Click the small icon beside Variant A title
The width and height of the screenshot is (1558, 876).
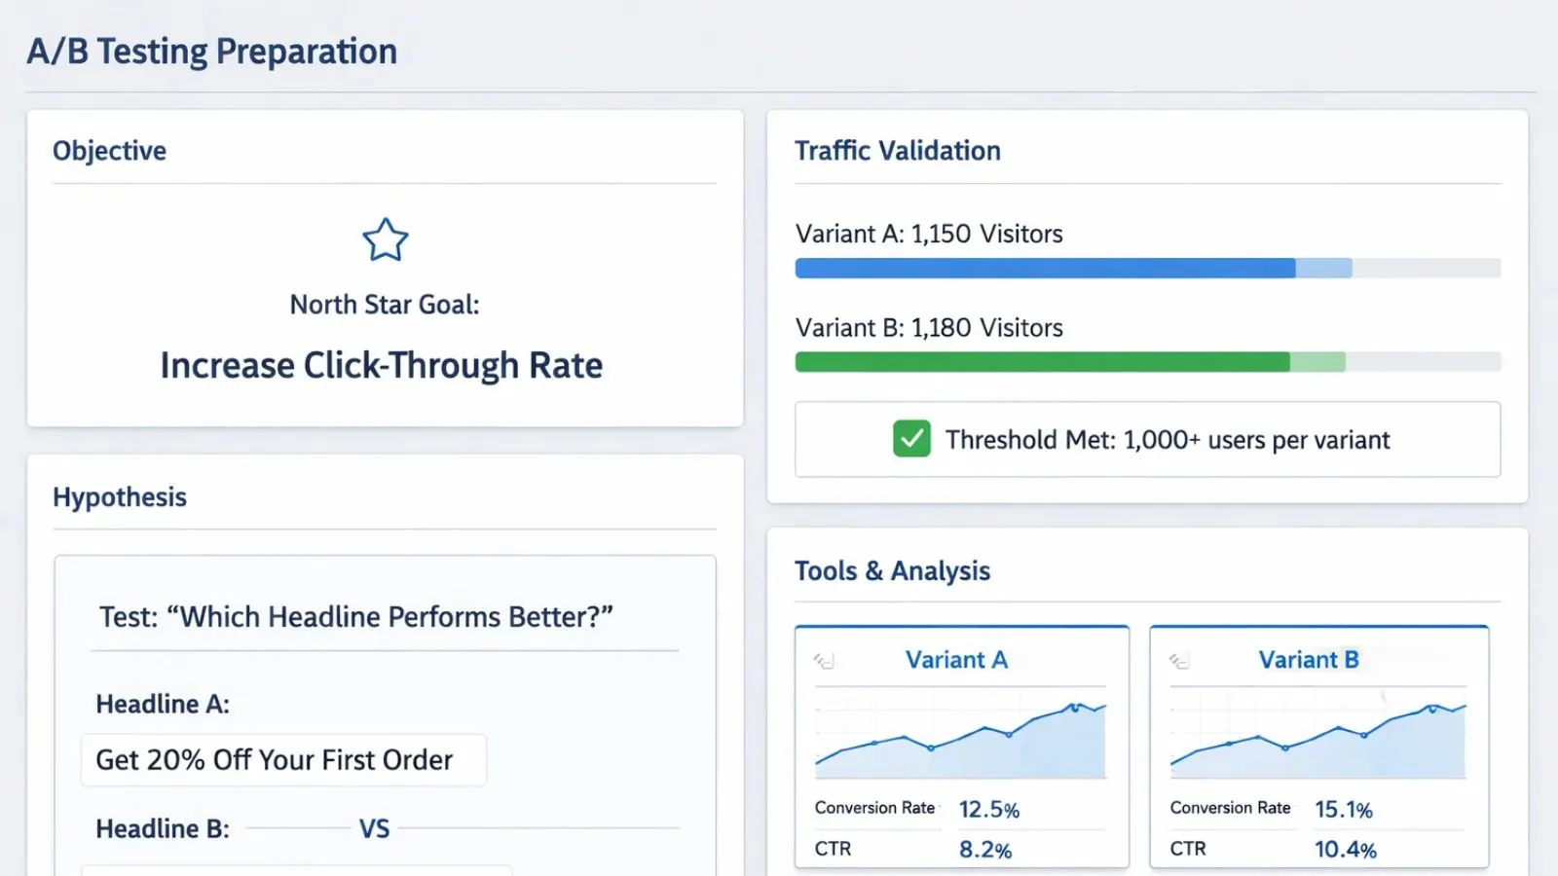[x=824, y=661]
